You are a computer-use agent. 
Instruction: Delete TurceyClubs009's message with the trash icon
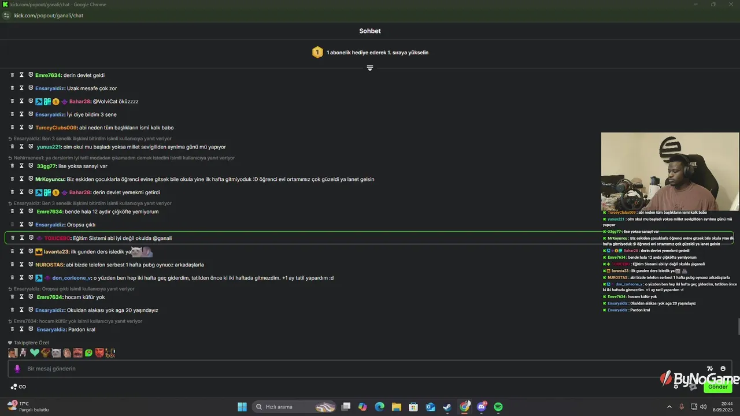12,127
